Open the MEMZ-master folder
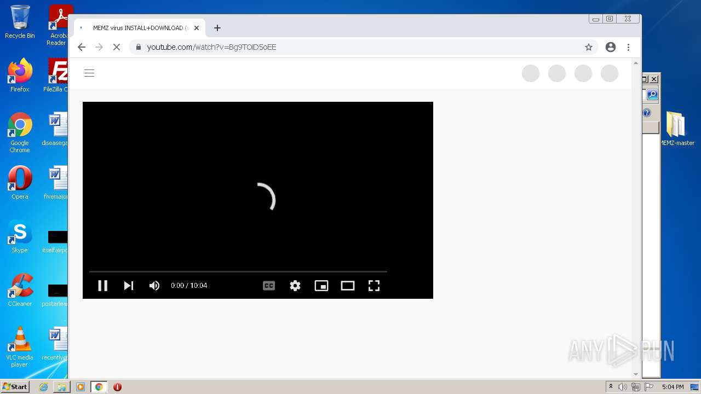 [x=677, y=129]
